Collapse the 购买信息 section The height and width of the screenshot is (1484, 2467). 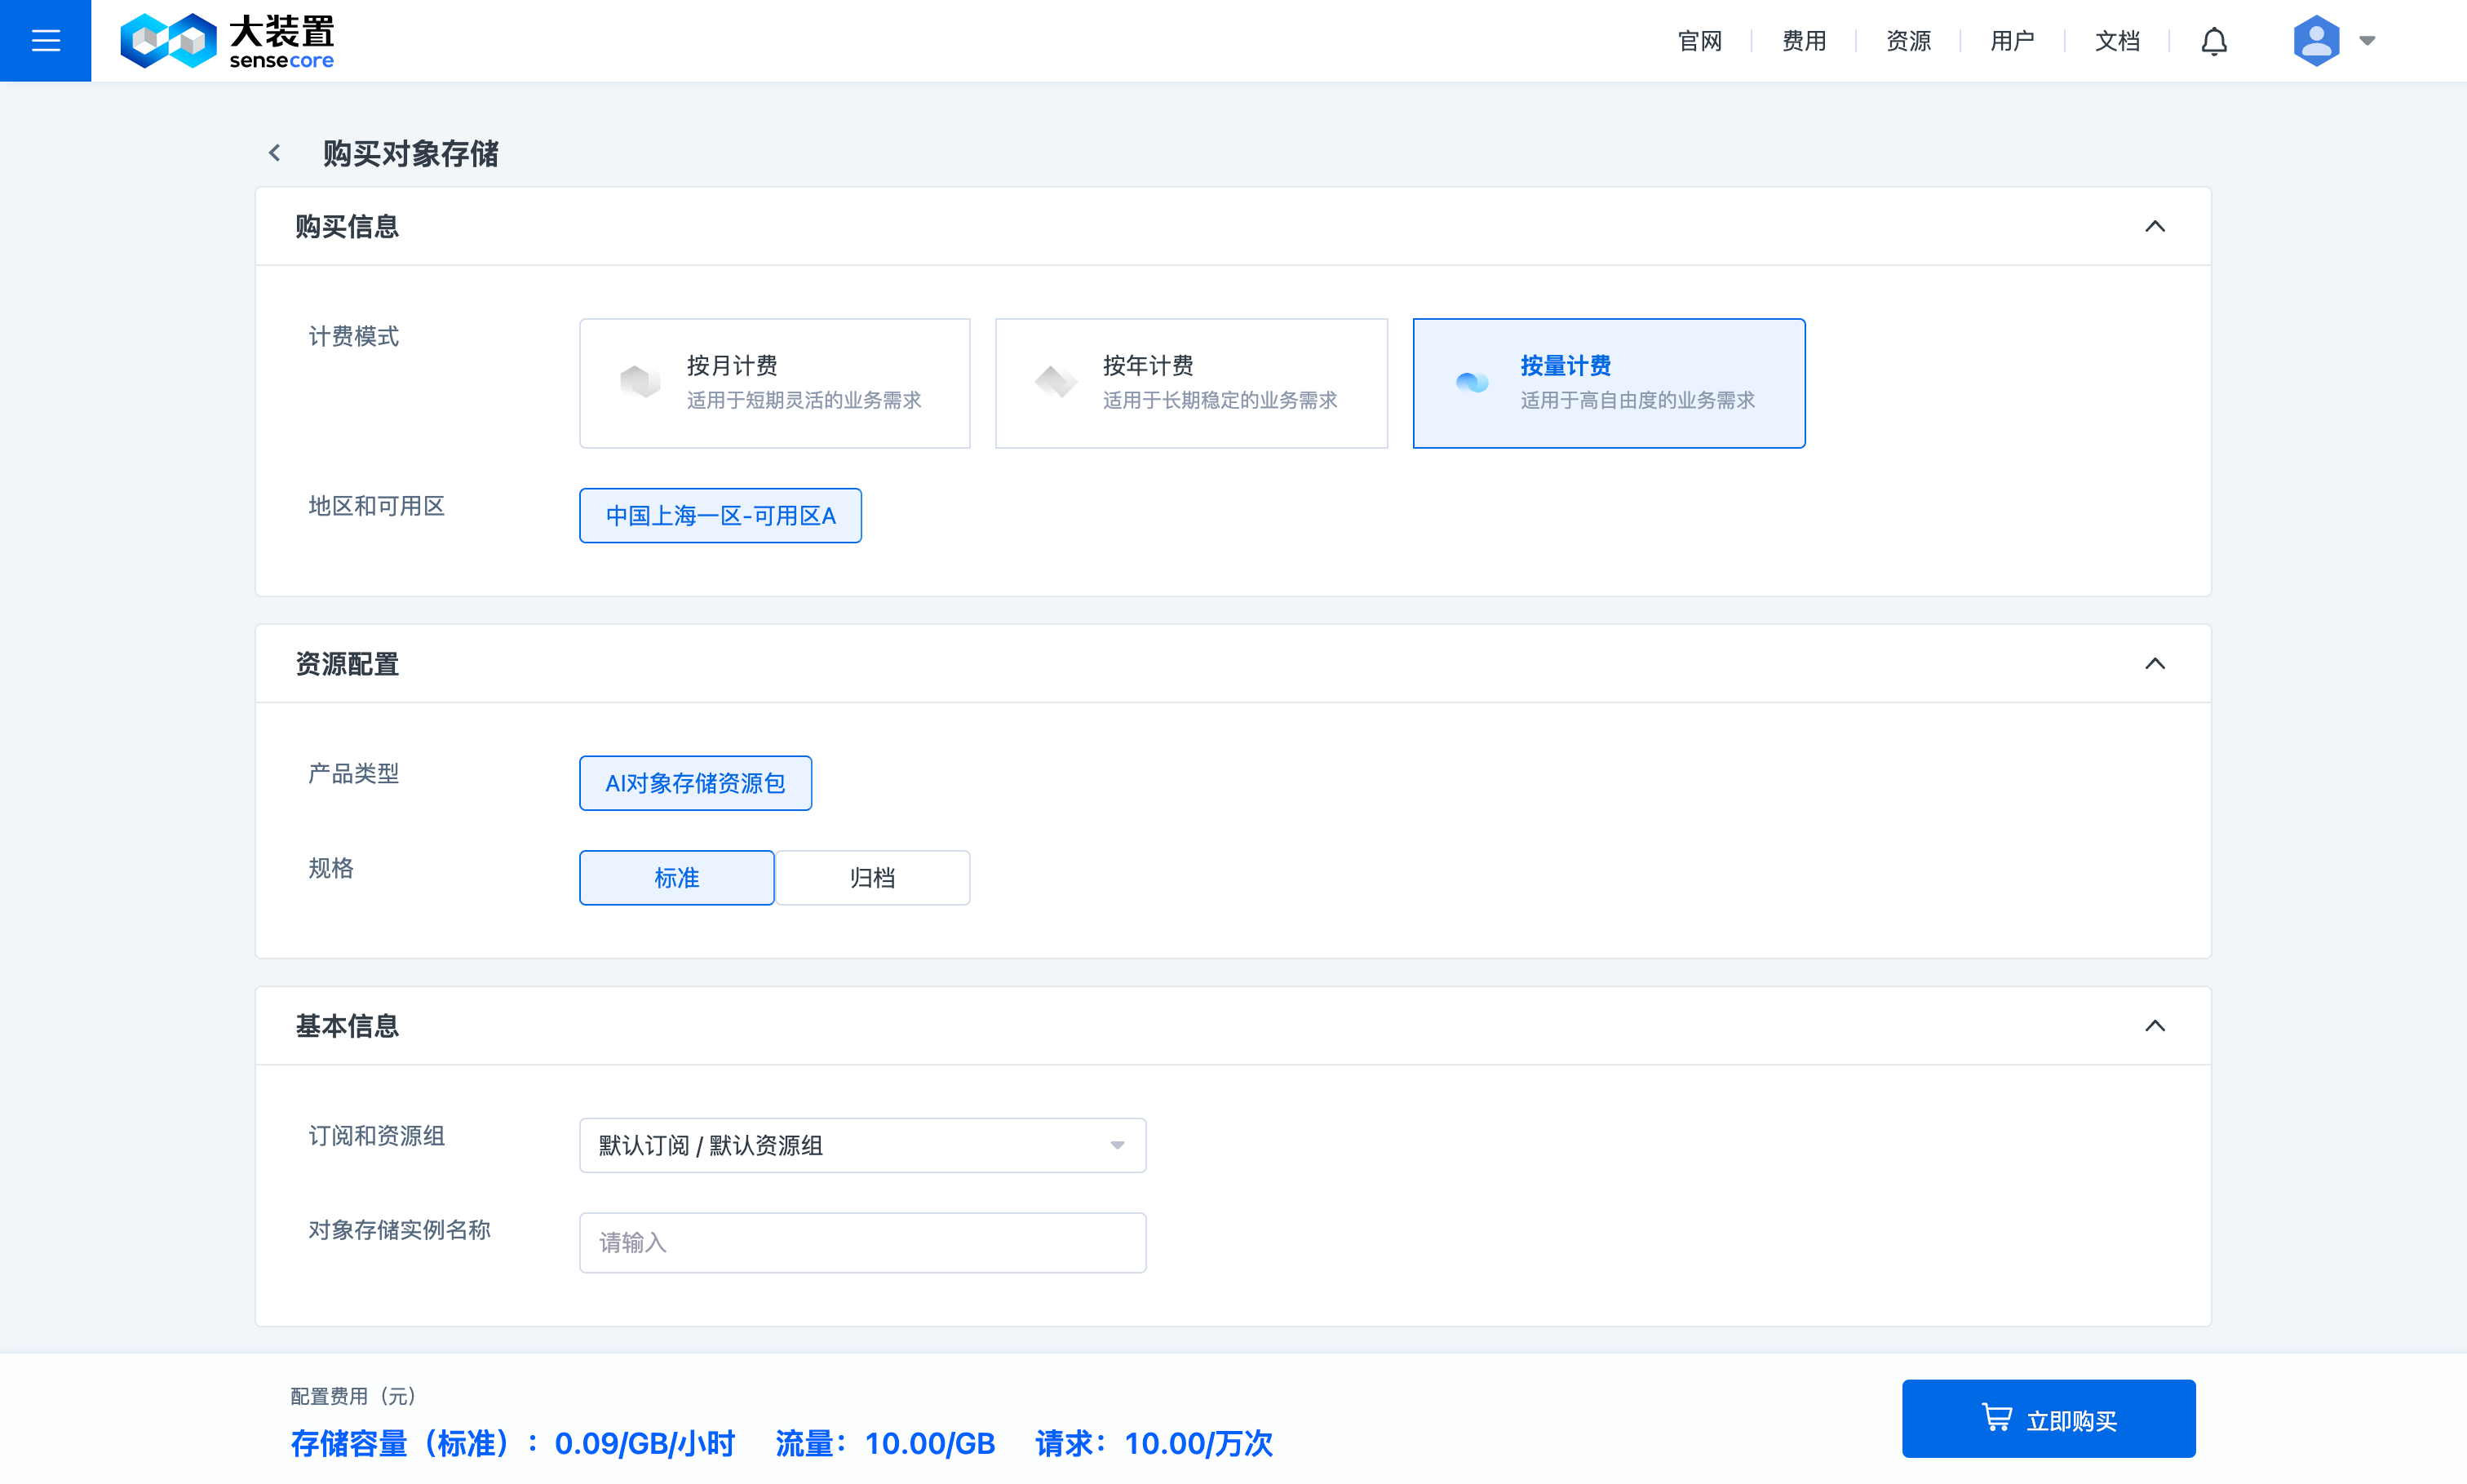[x=2155, y=226]
